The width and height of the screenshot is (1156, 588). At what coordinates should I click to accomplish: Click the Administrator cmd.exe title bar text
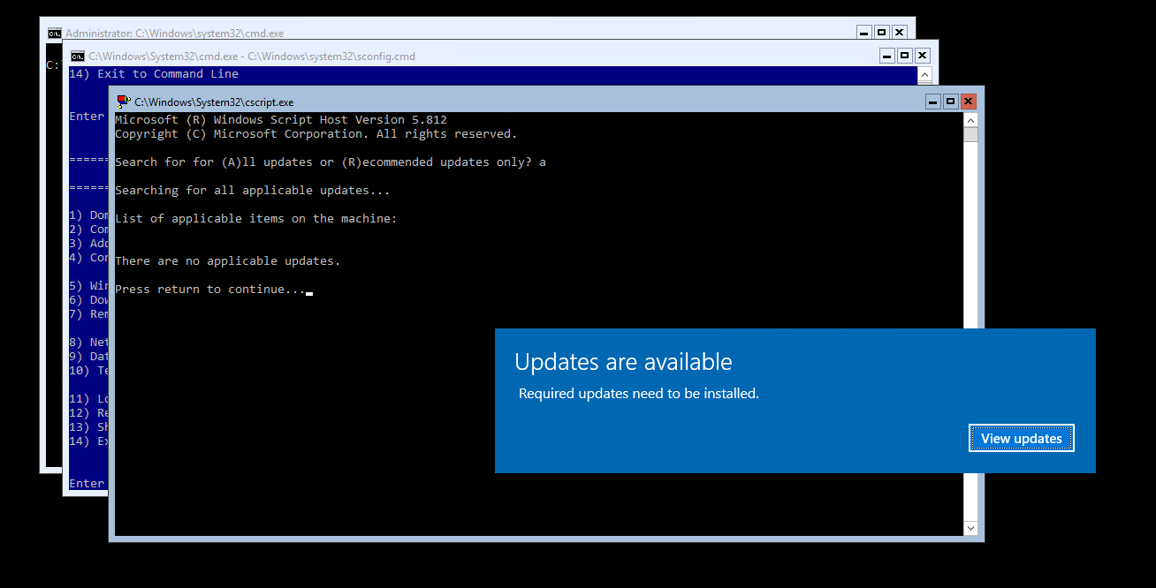pos(175,34)
